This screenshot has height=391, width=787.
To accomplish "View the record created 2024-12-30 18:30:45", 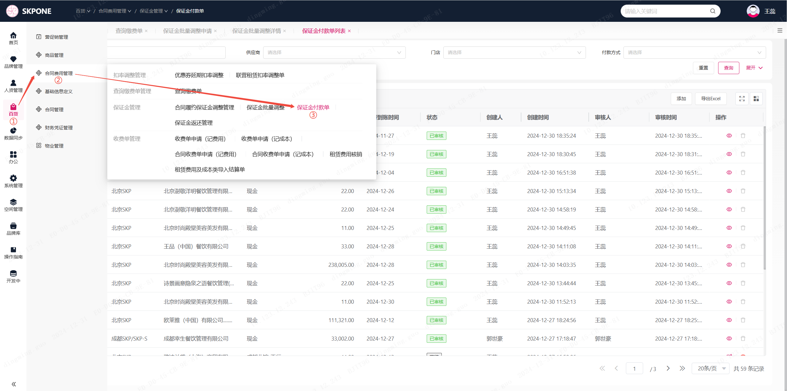I will coord(729,154).
